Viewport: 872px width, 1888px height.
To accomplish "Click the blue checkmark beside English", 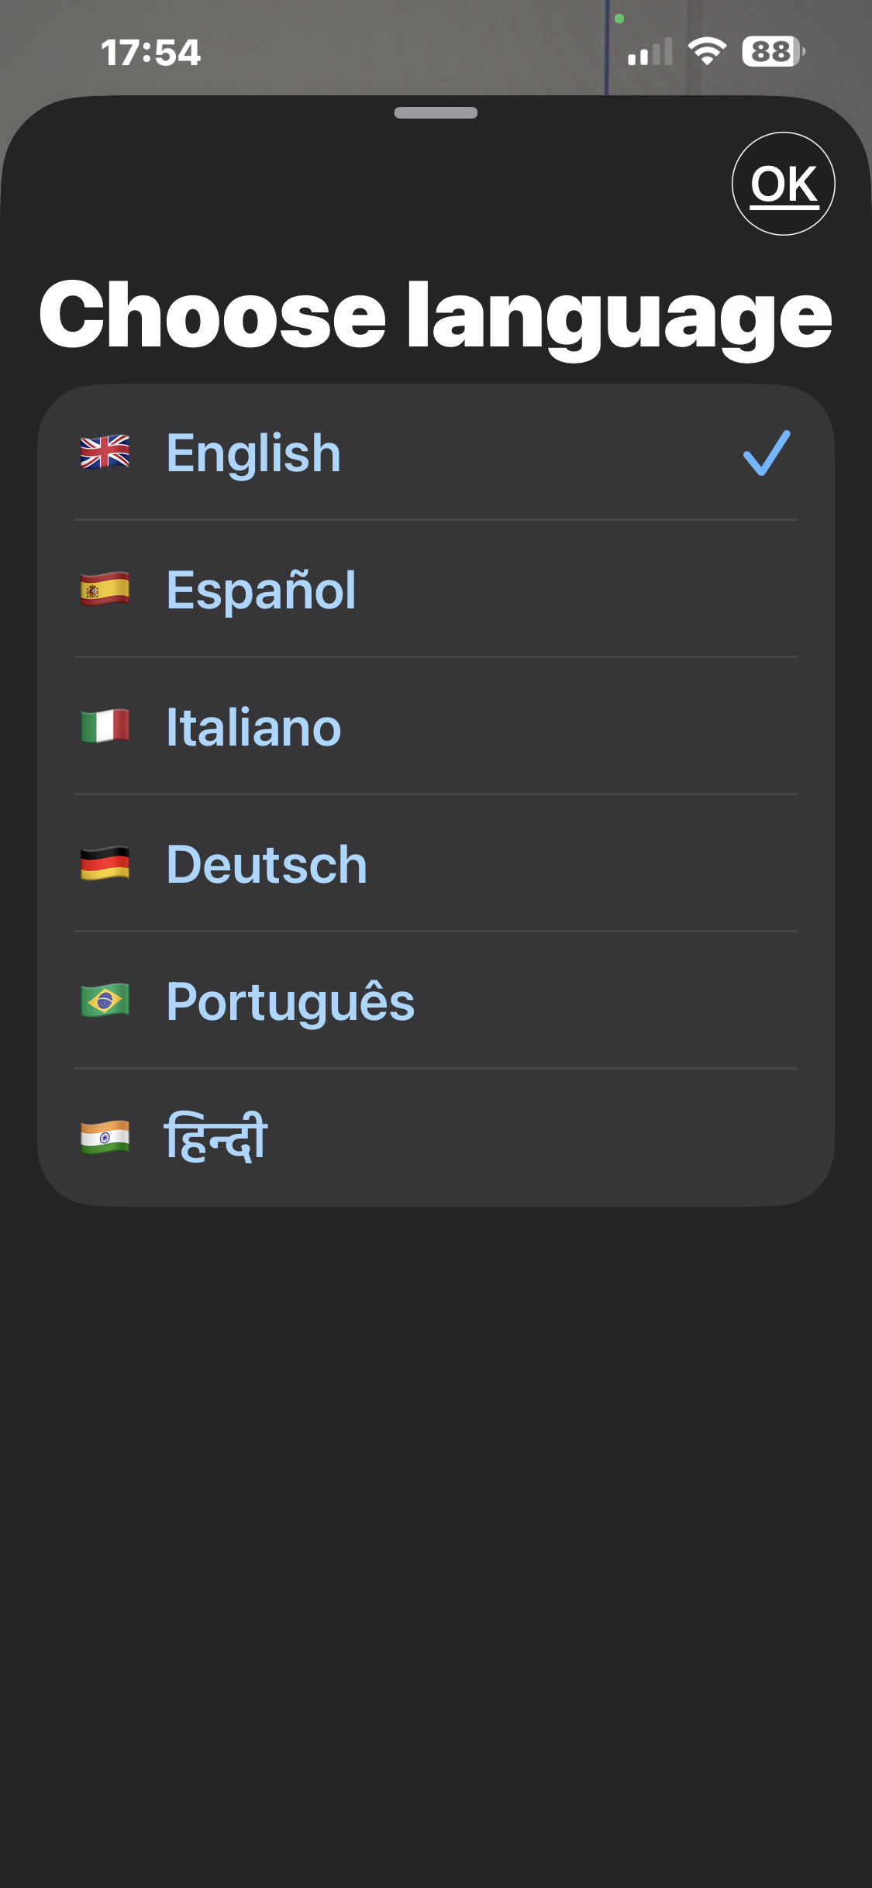I will click(x=766, y=453).
